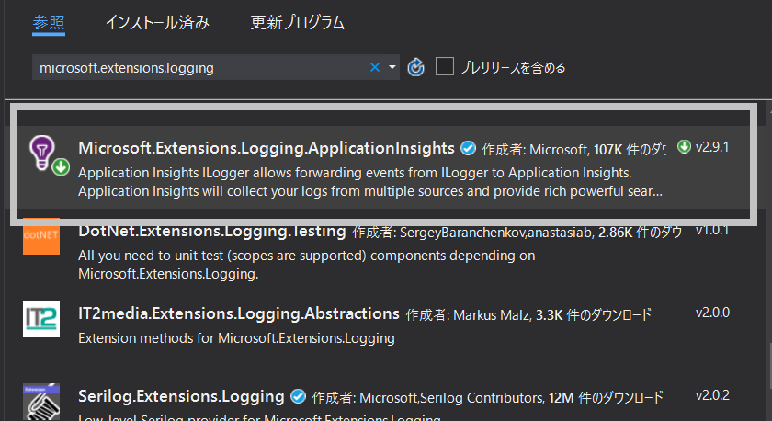Enable the プレリリースを含める checkbox
772x421 pixels.
445,66
